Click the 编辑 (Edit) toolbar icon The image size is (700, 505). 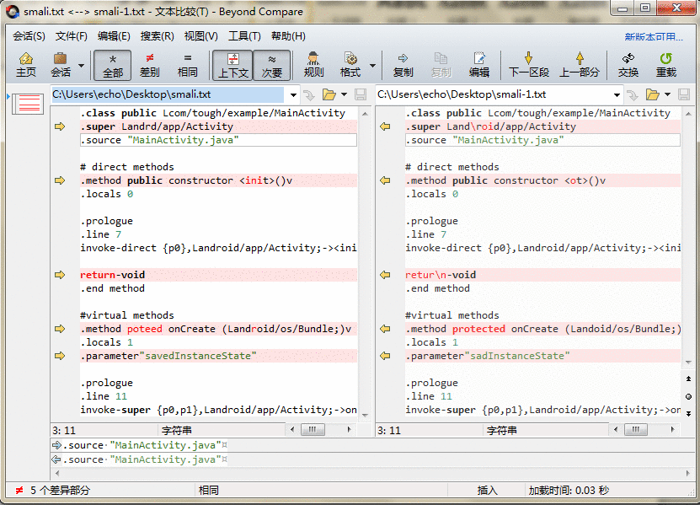tap(479, 65)
